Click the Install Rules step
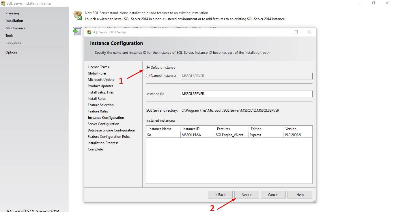 point(97,99)
